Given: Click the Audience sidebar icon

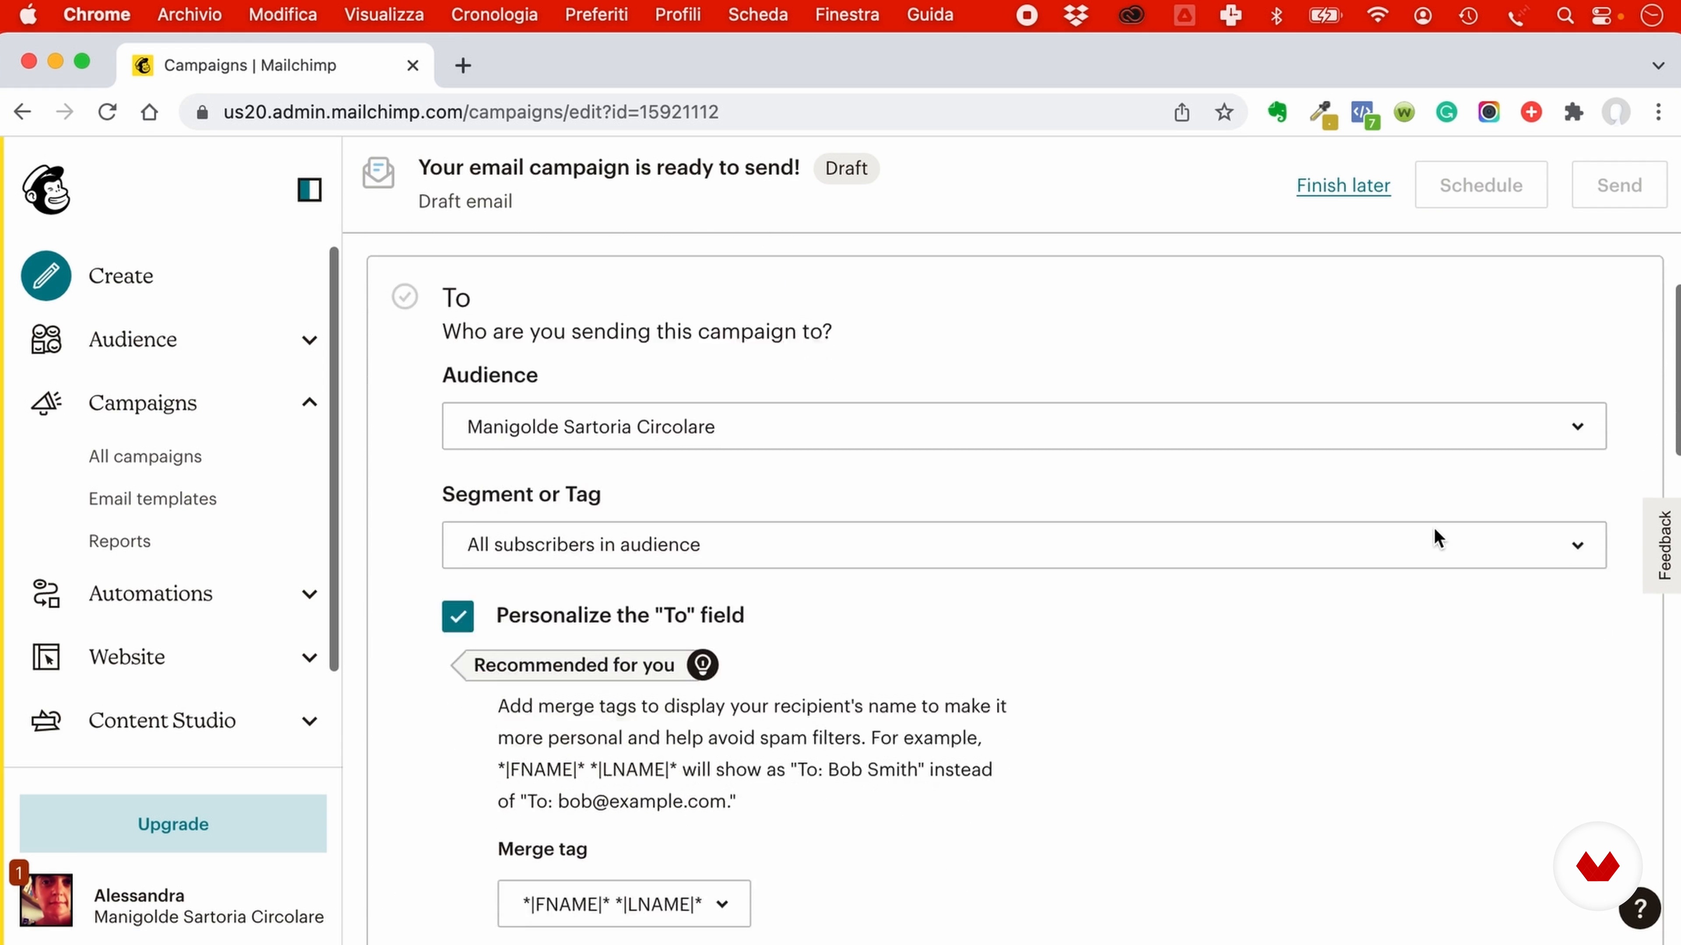Looking at the screenshot, I should click(x=46, y=339).
